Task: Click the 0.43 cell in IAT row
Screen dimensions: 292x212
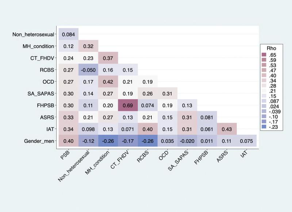Action: (x=227, y=129)
